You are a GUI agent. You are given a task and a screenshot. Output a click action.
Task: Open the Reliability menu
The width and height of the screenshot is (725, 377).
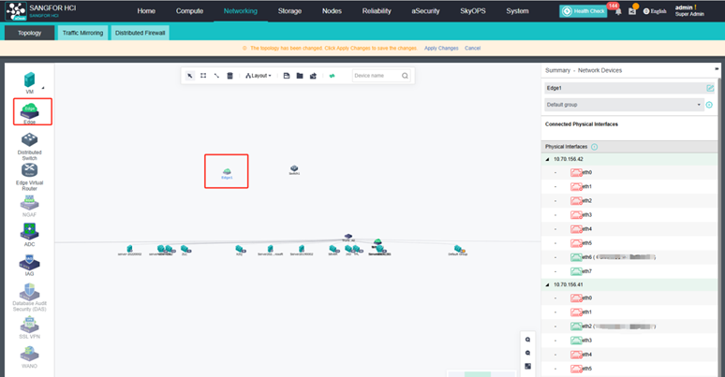[x=377, y=11]
